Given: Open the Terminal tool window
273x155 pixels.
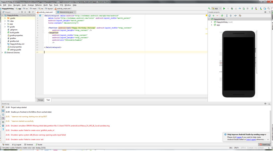Looking at the screenshot, I should [29, 144].
